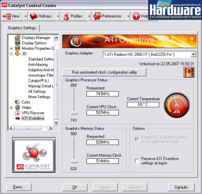Select Adaptive Anti-Aliasing tree item
Screen dimensions: 202x194
(41, 70)
